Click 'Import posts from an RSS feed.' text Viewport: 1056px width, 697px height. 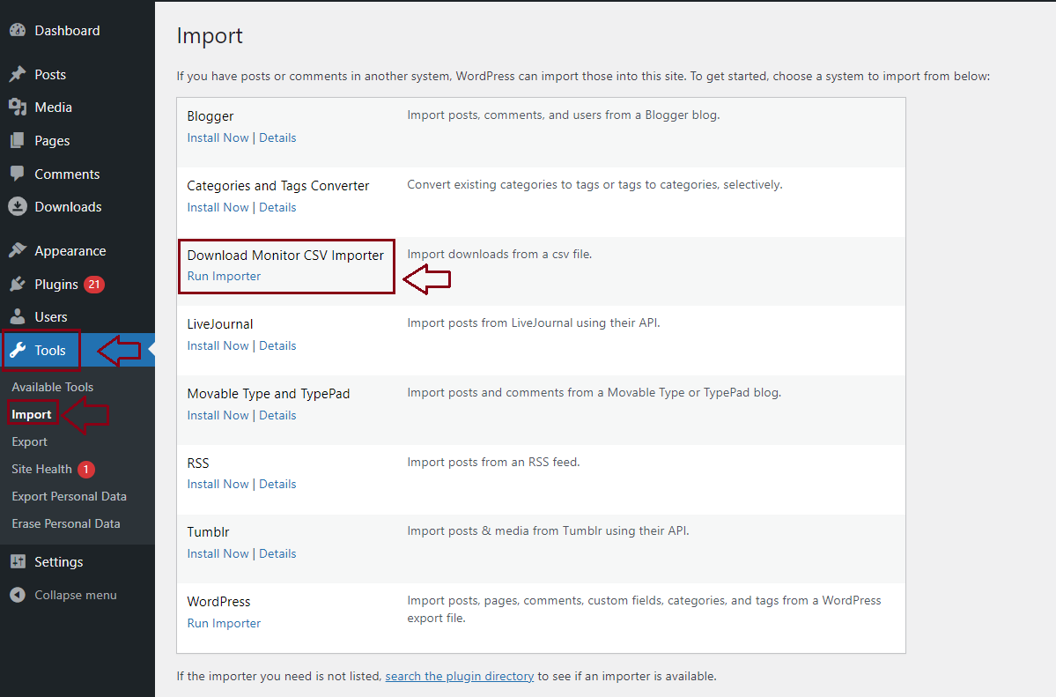click(494, 462)
